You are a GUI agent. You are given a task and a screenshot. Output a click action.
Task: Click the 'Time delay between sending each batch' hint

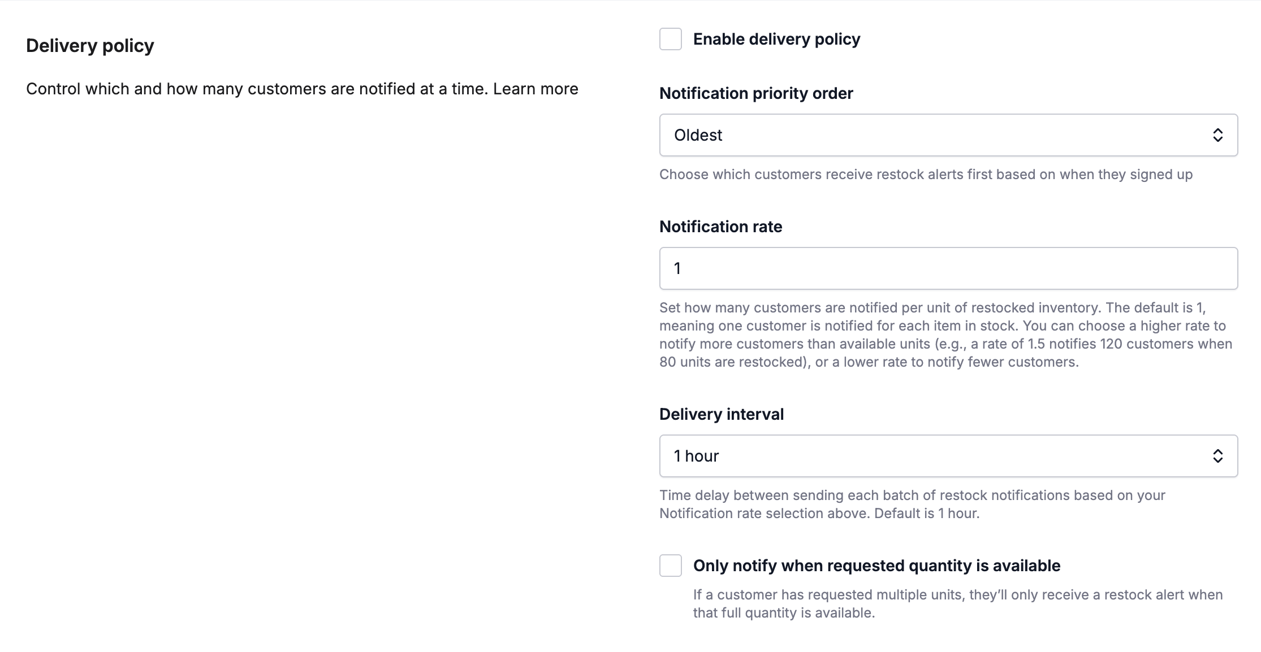pos(912,505)
